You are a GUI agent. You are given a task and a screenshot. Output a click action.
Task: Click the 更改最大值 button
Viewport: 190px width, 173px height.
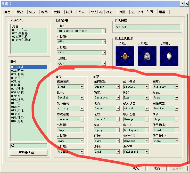tap(29, 153)
